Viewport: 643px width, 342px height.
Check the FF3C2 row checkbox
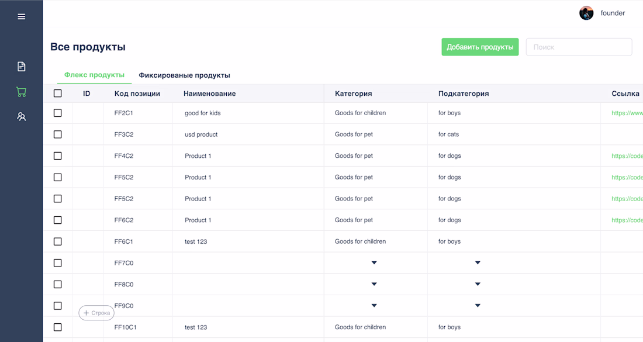pyautogui.click(x=58, y=134)
